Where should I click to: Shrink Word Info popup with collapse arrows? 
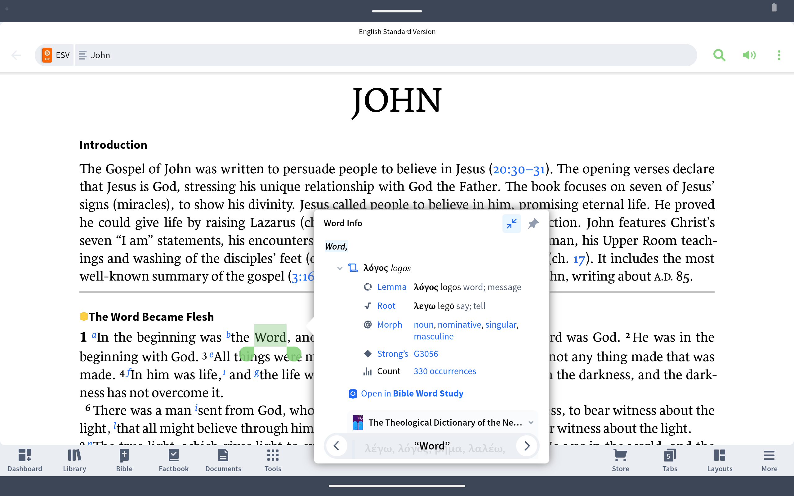(x=511, y=224)
